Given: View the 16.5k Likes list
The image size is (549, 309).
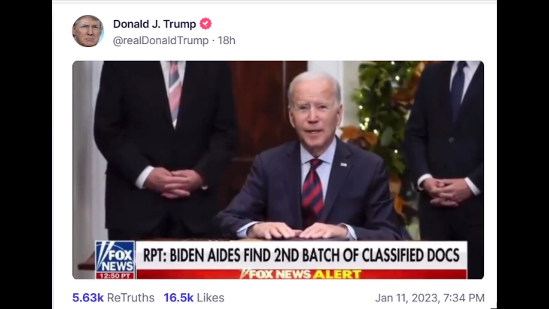Looking at the screenshot, I should click(194, 297).
